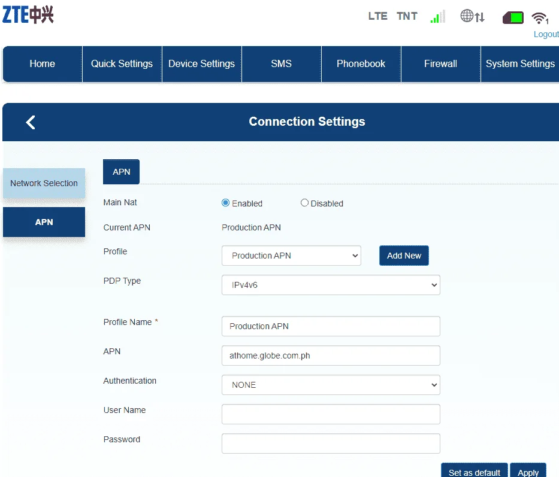Switch to Network Selection in sidebar

point(44,183)
